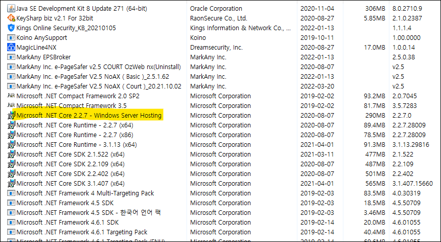The width and height of the screenshot is (441, 242).
Task: Click the MarkAny EPSBroker icon
Action: coord(11,57)
